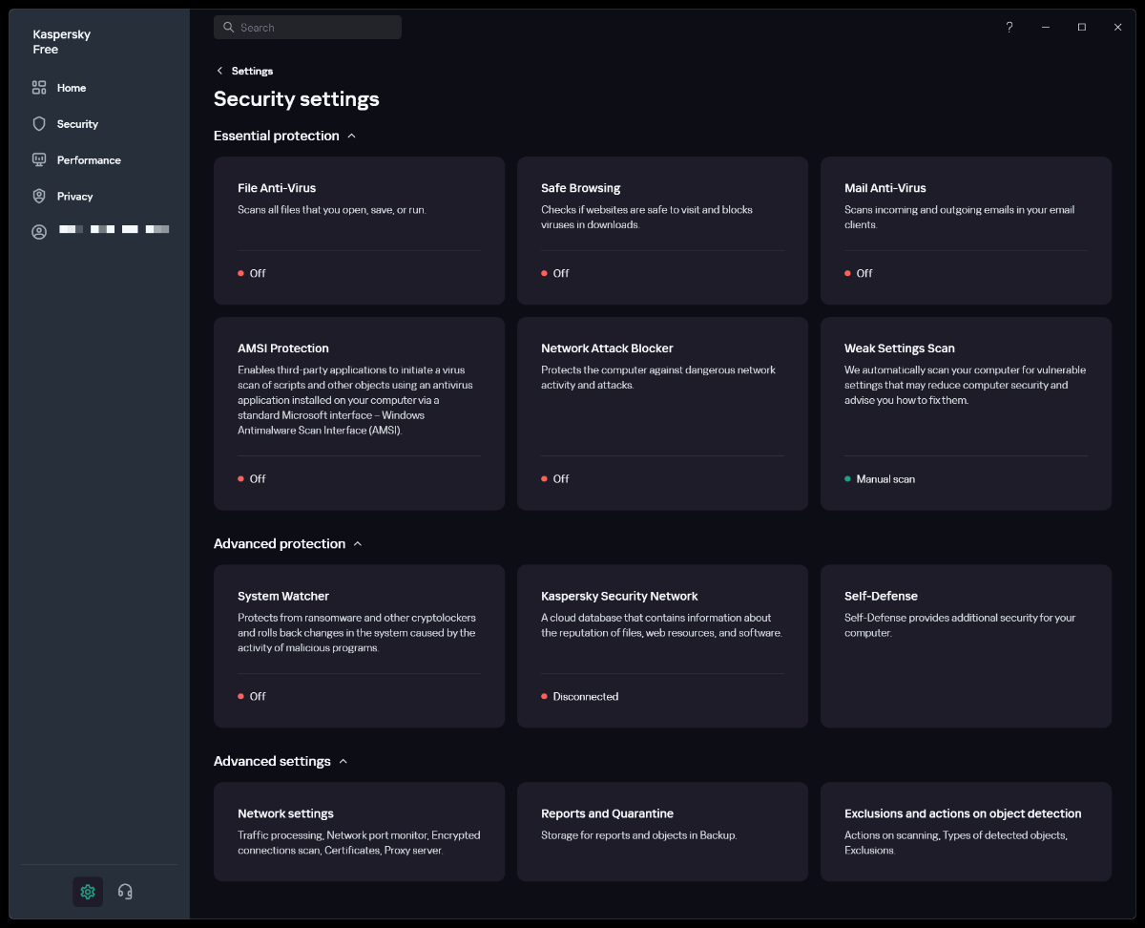Click 'Storage for reports and objects in Backup' text

(x=639, y=835)
